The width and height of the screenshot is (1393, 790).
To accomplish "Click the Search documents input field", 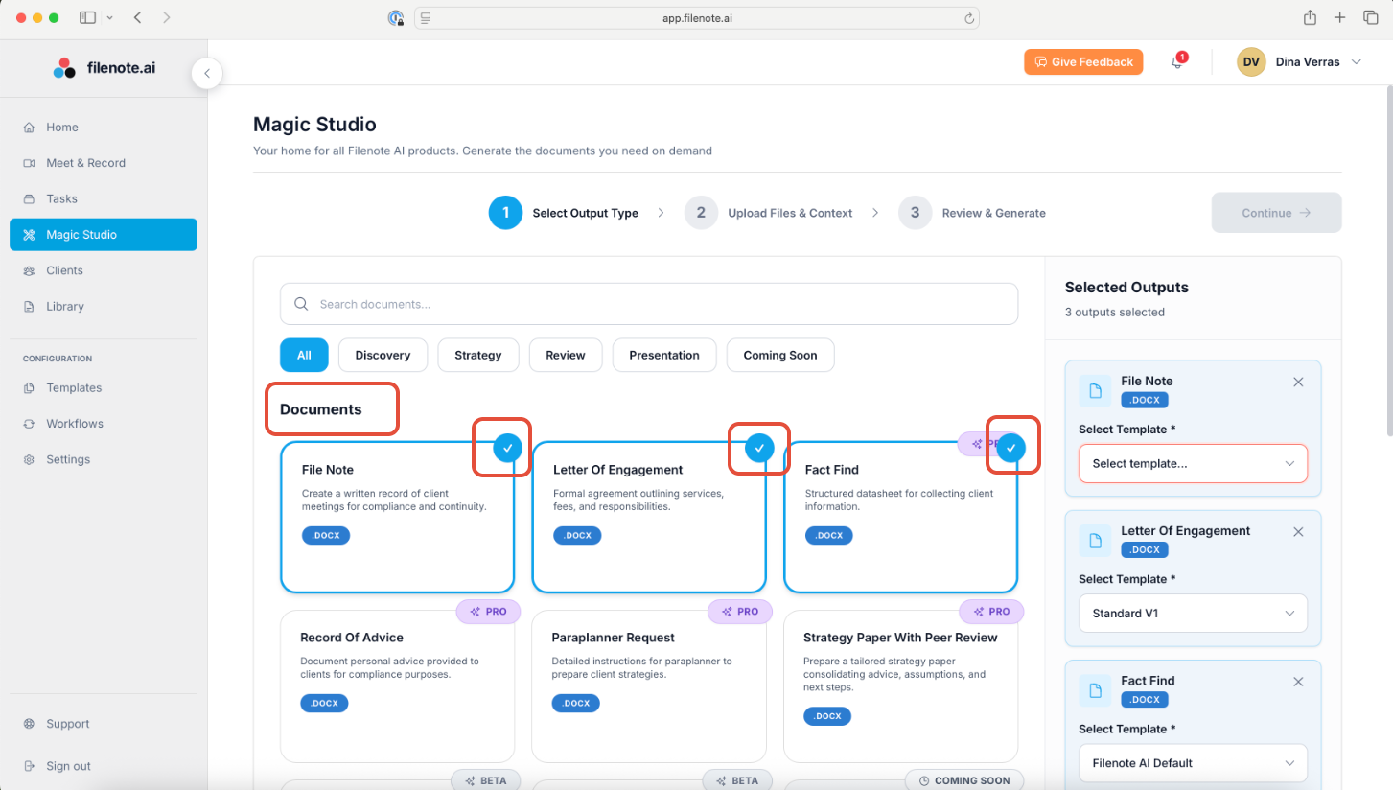I will click(649, 304).
